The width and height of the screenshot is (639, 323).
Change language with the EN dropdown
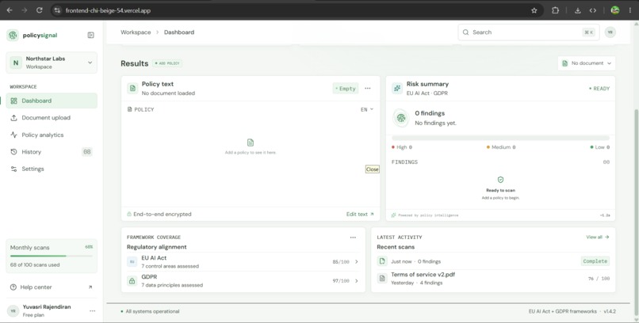click(367, 109)
